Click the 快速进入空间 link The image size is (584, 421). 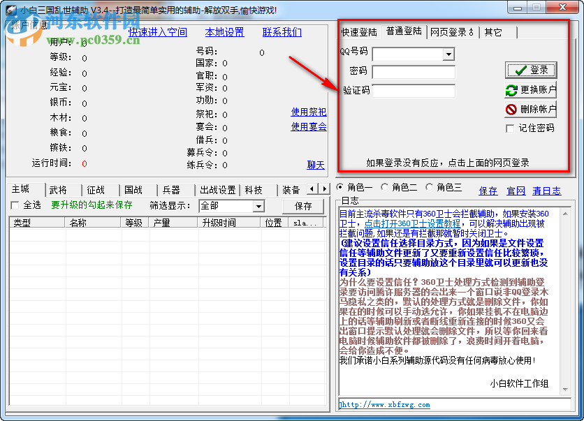tap(158, 32)
